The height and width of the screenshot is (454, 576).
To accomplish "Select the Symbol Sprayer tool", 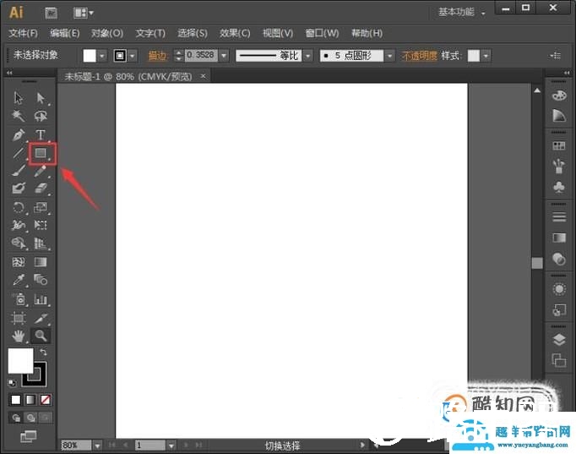I will [19, 299].
